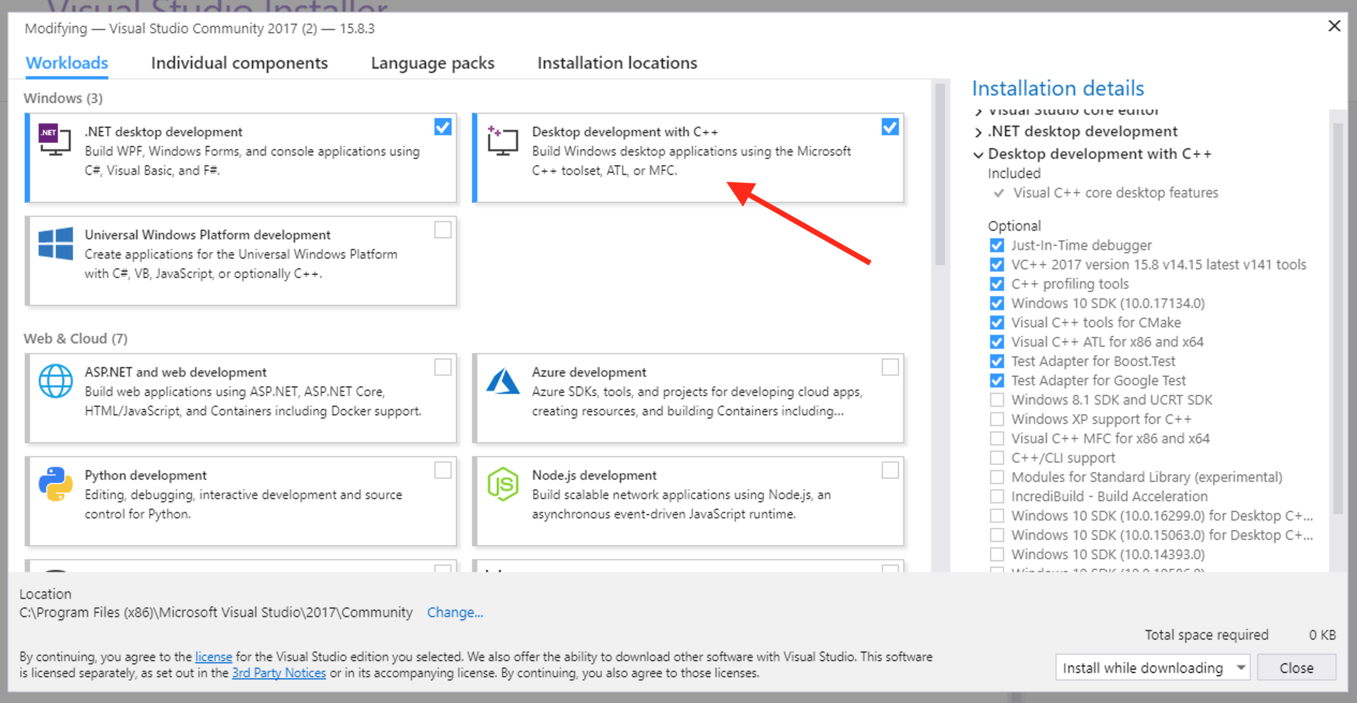Check Visual C++ MFC for x86 and x64

coord(997,438)
